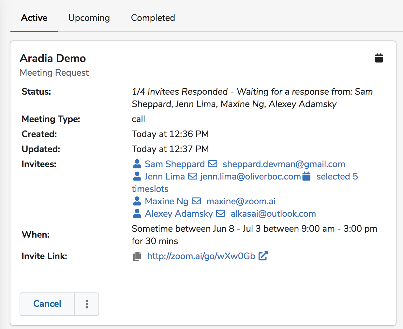403x329 pixels.
Task: Switch to the Upcoming tab
Action: 89,18
